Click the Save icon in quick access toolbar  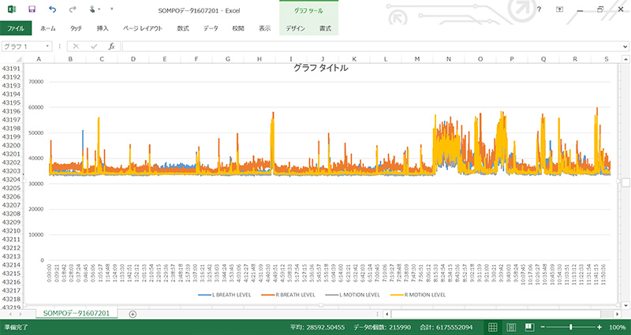pyautogui.click(x=32, y=9)
